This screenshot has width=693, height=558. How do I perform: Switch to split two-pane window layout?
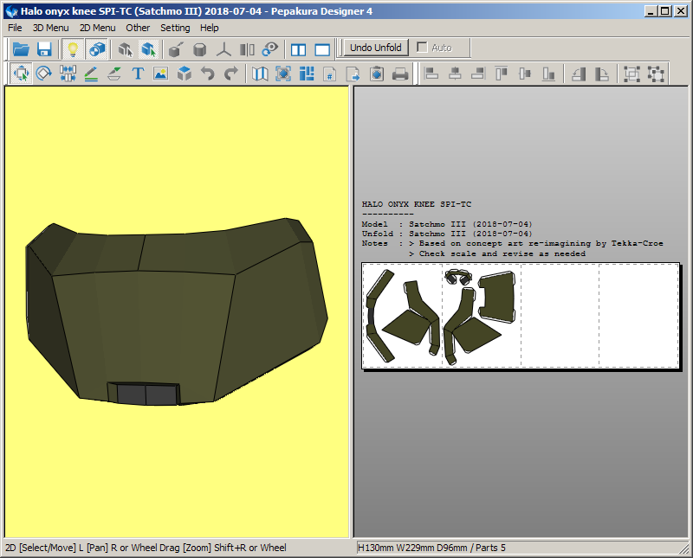click(x=298, y=49)
